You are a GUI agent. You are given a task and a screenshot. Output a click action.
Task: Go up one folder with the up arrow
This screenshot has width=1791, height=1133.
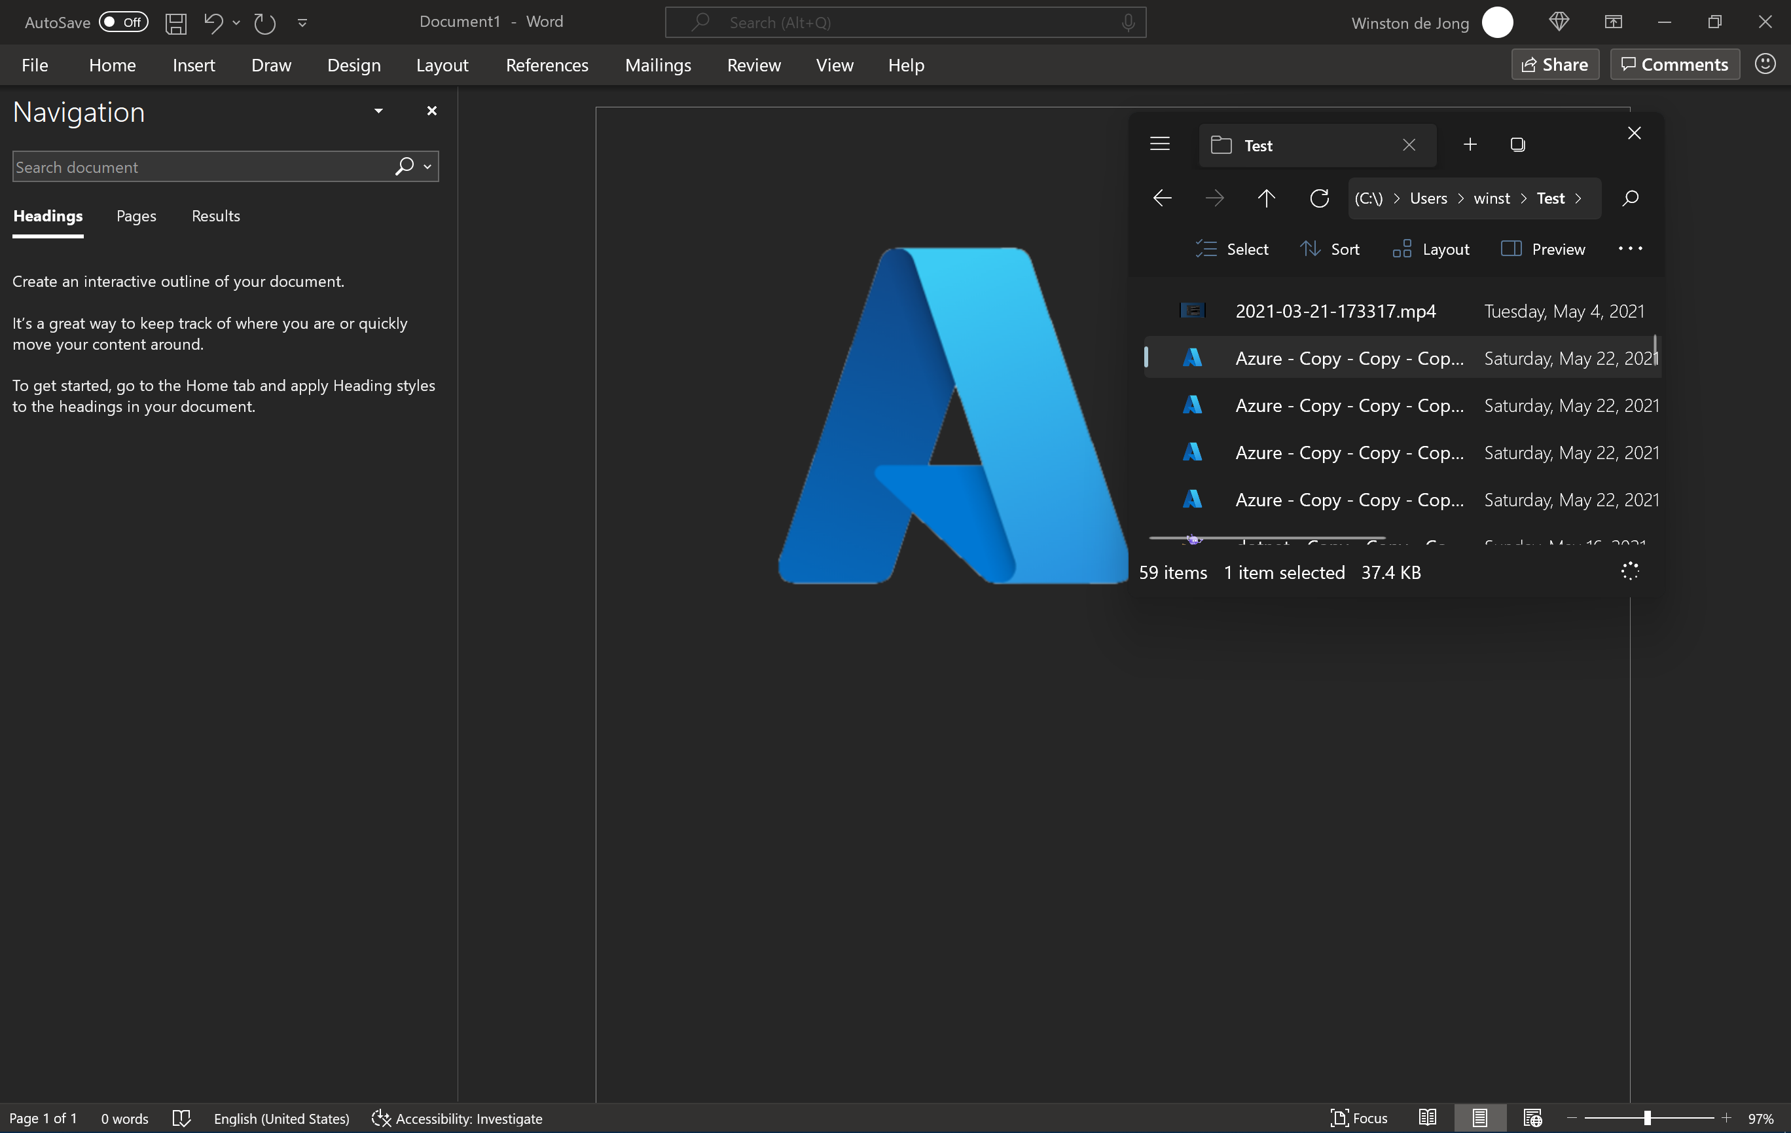[x=1266, y=198]
